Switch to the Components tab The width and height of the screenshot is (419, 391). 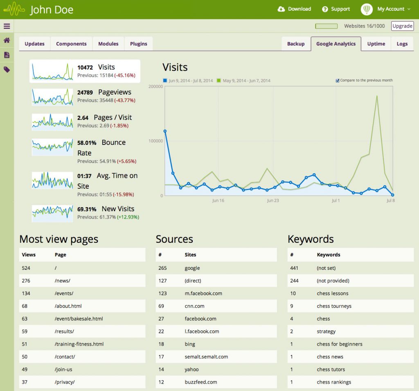[x=71, y=44]
